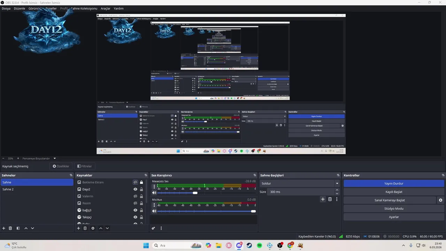Increase the Süre duration with up arrow

337,190
